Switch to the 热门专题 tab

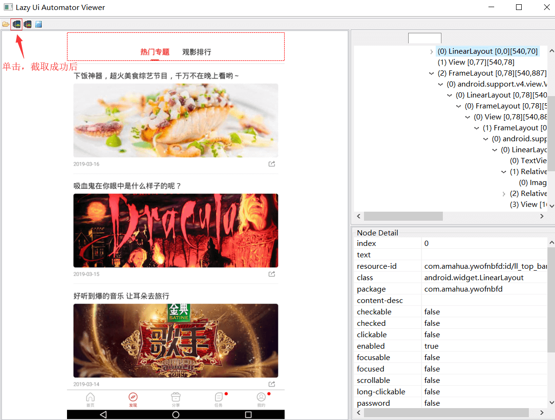(155, 52)
